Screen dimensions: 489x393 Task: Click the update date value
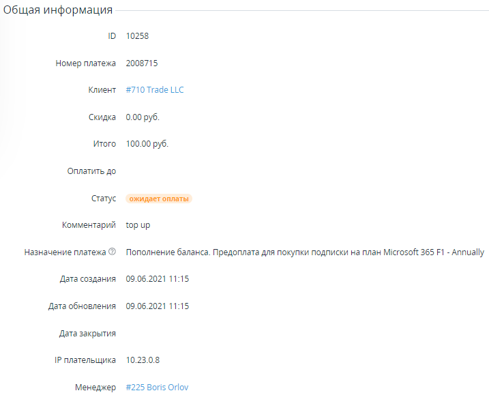158,306
